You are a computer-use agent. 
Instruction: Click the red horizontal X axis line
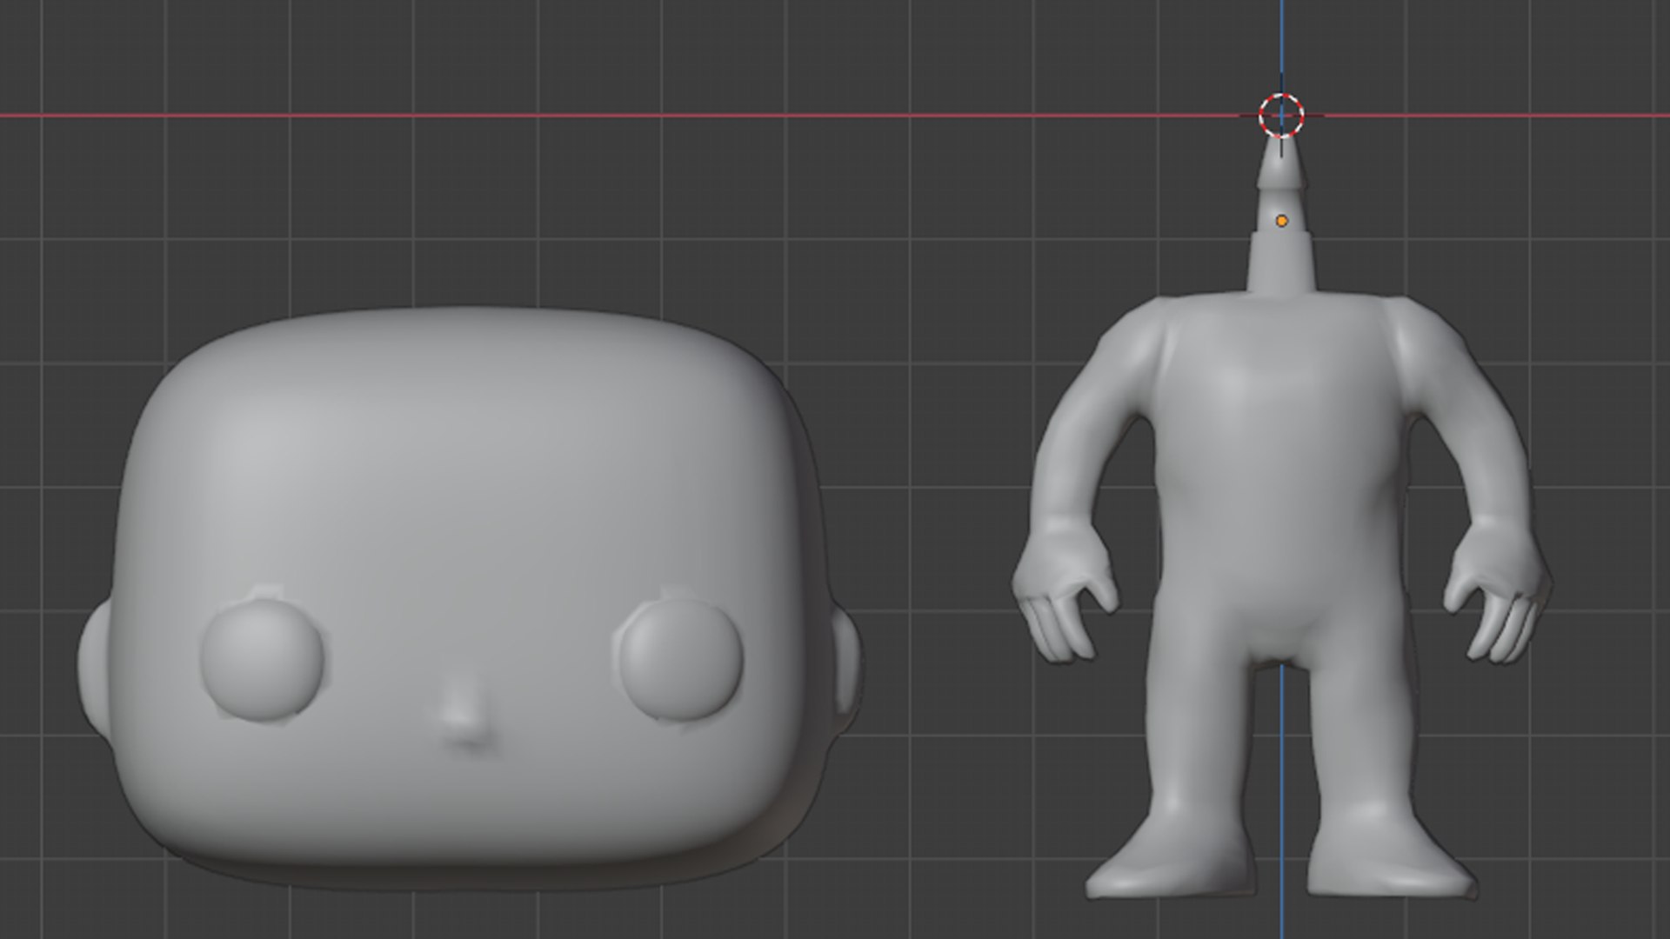(609, 115)
